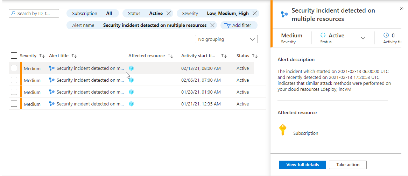Select all alerts with header checkbox
The height and width of the screenshot is (176, 408).
pos(14,56)
